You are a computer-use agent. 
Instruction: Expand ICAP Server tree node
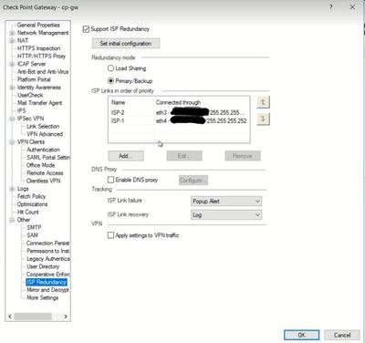point(12,64)
